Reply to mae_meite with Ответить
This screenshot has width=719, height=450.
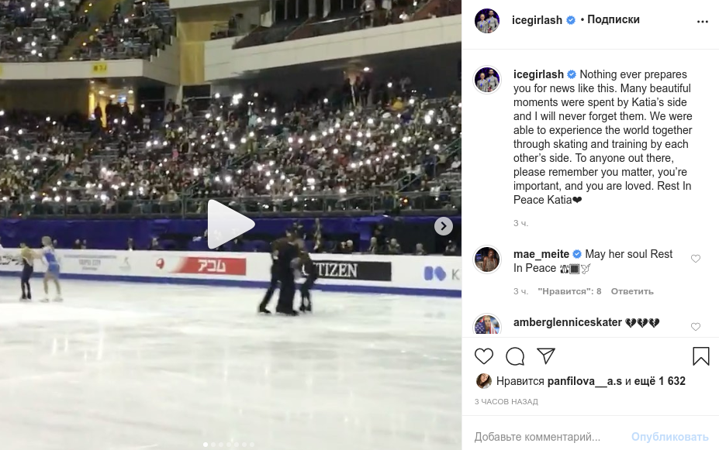632,291
